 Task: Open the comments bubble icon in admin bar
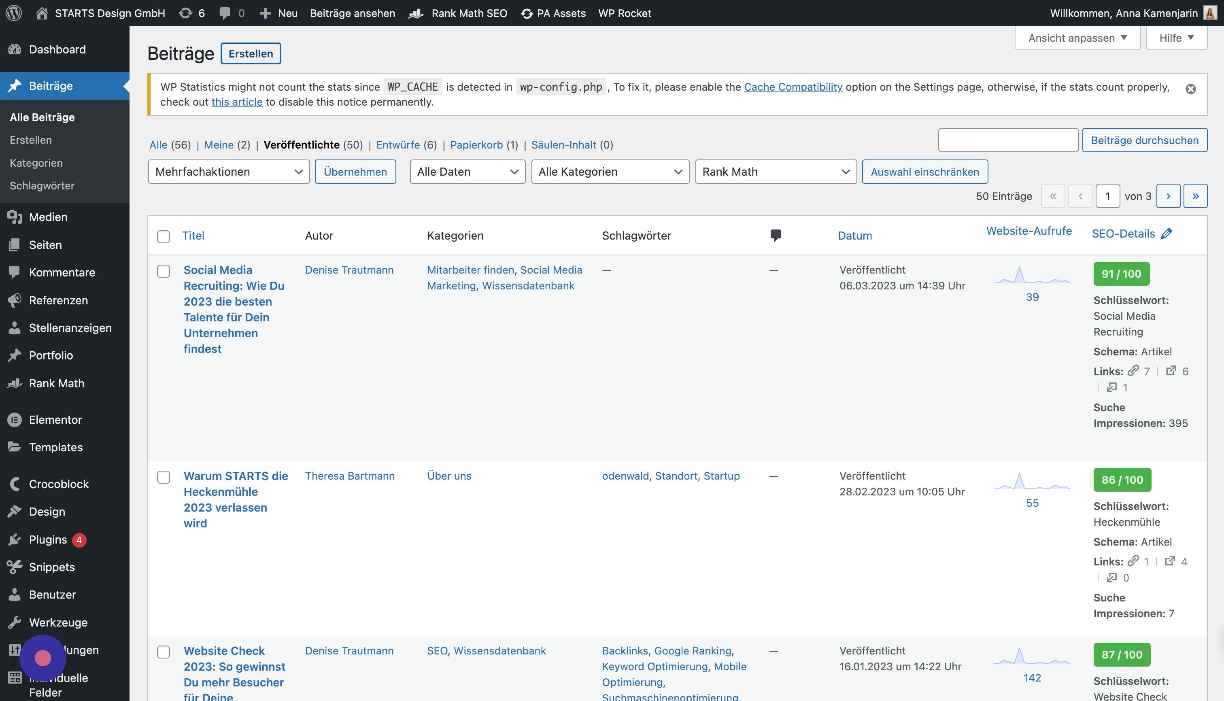click(x=225, y=13)
